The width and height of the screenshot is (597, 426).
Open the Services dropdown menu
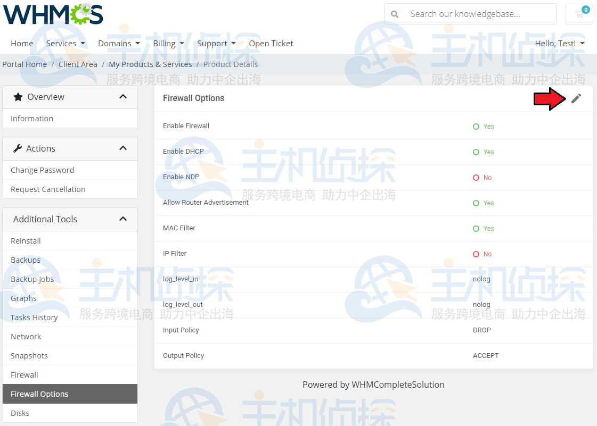pyautogui.click(x=65, y=44)
